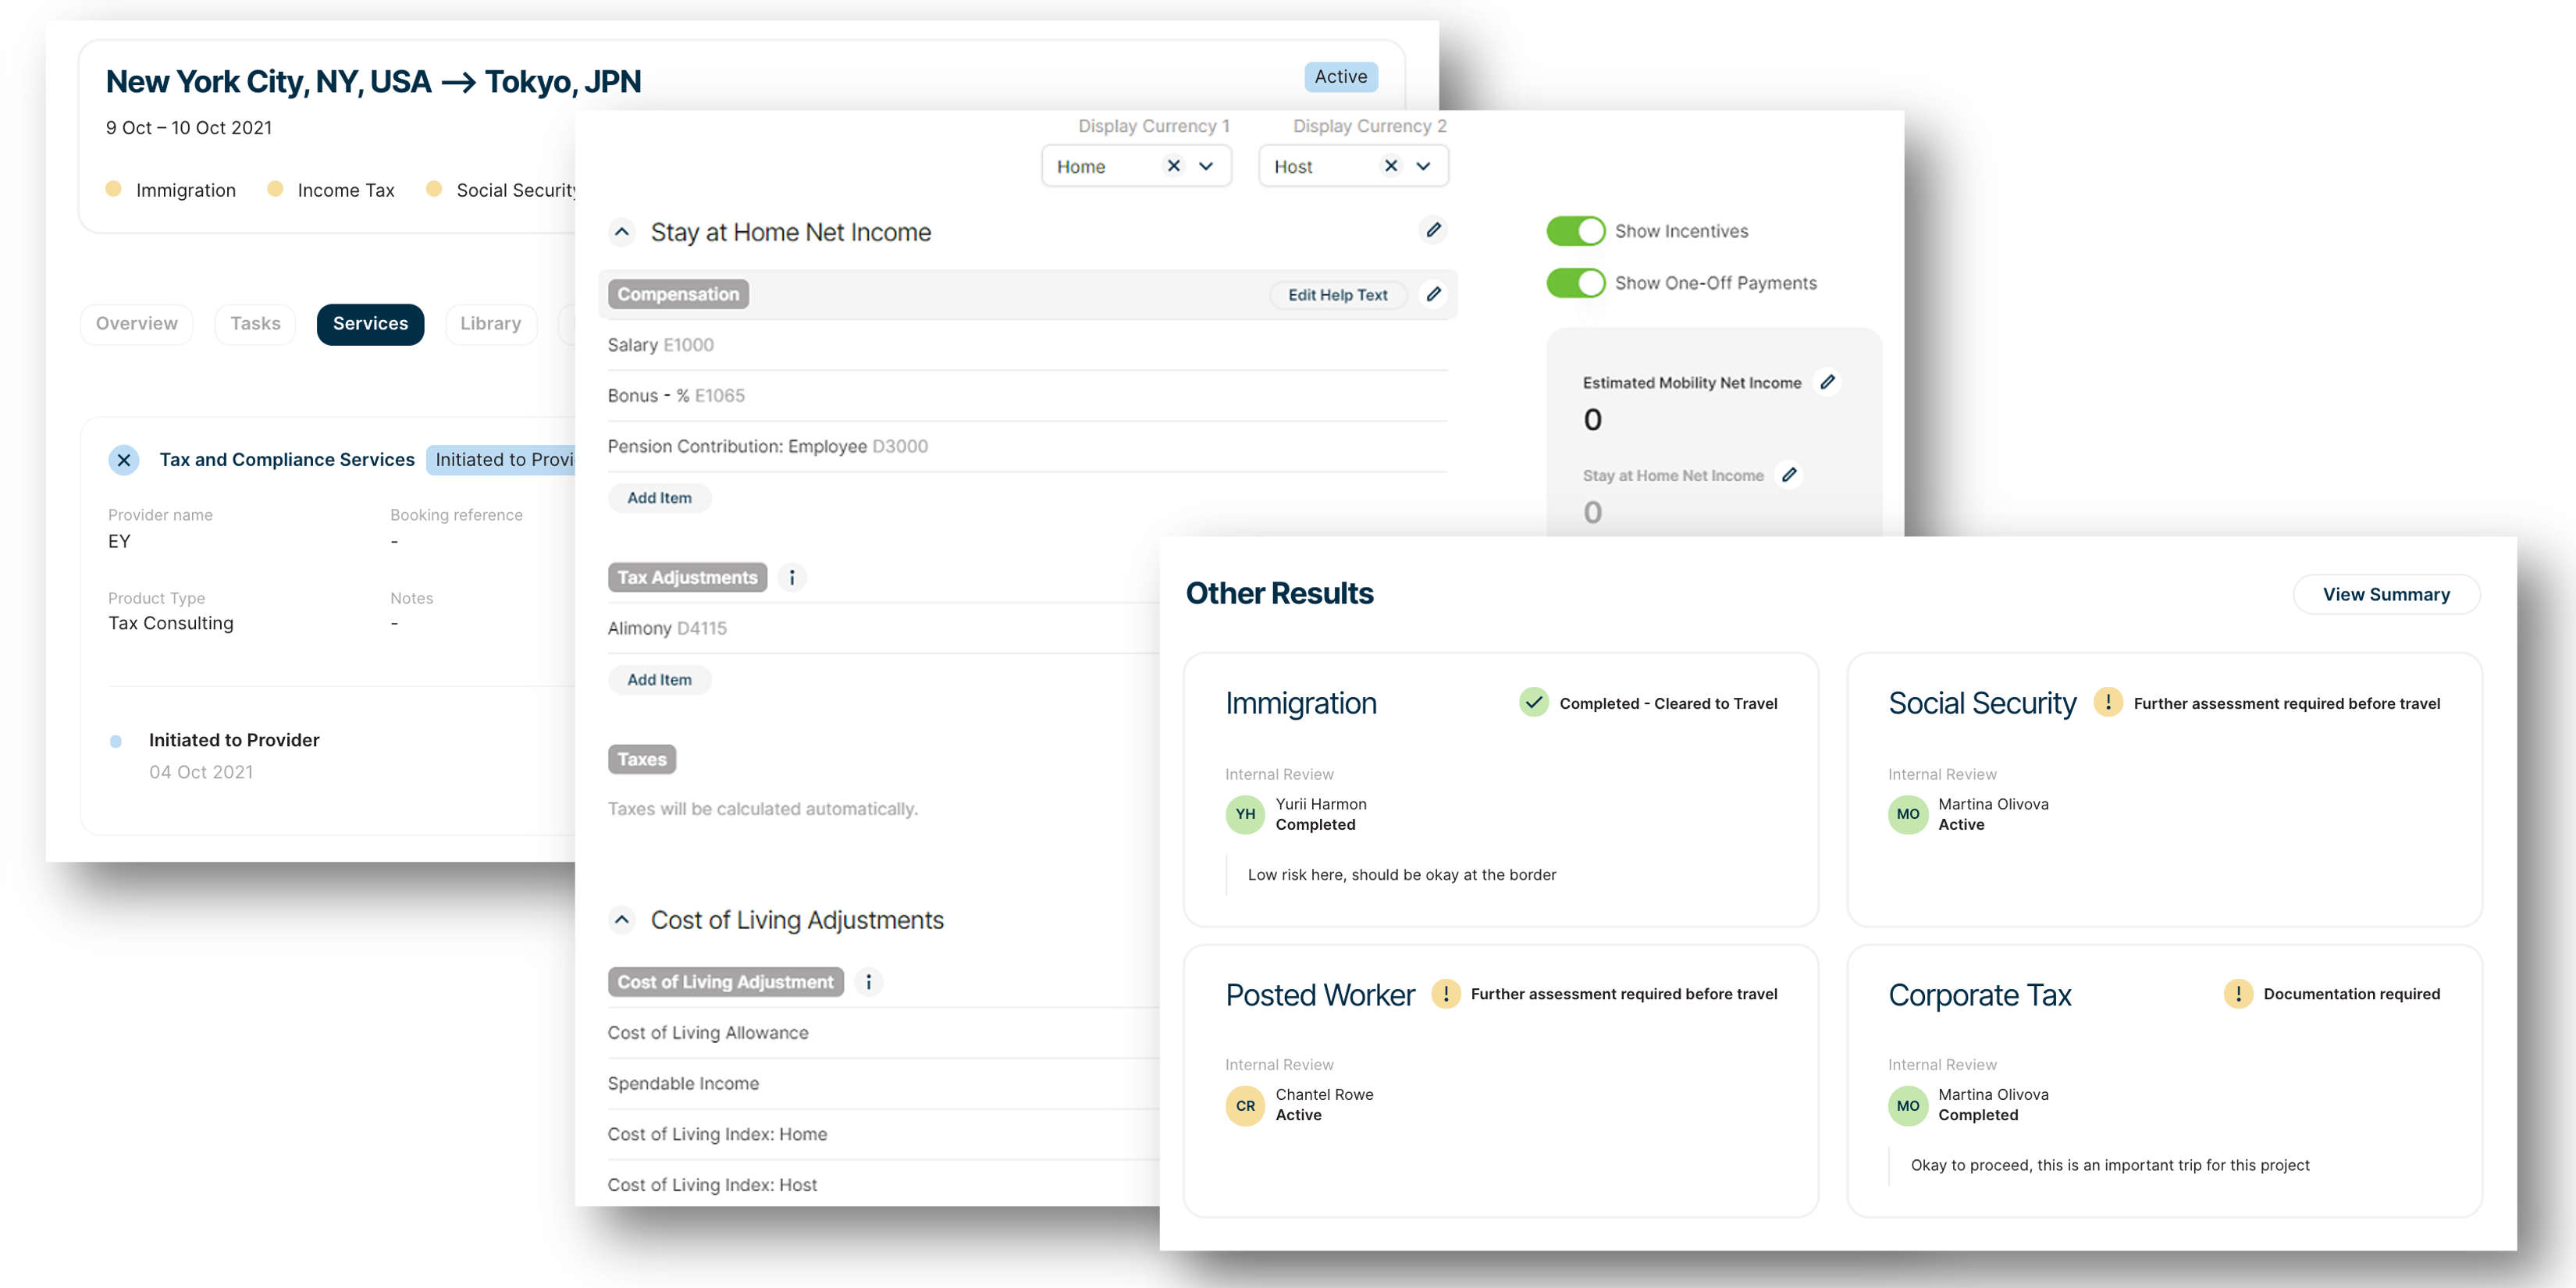Click Add Item under Compensation section
The image size is (2576, 1288).
coord(657,496)
